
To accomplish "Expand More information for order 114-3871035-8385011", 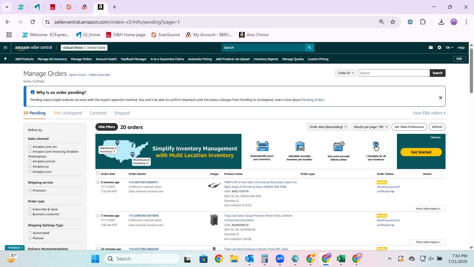I will point(428,209).
